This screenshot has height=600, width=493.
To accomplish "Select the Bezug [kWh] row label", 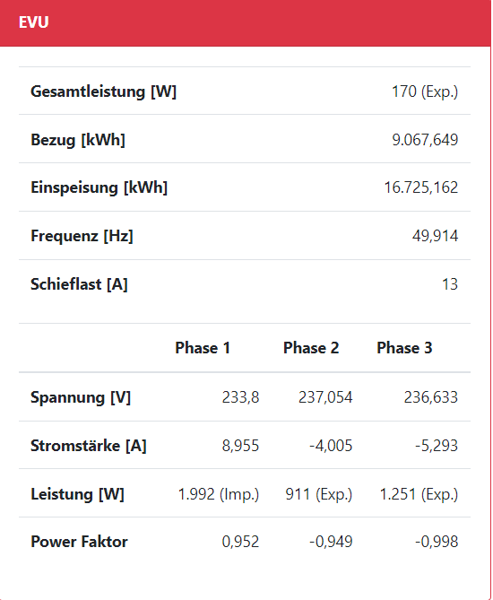I will [78, 140].
